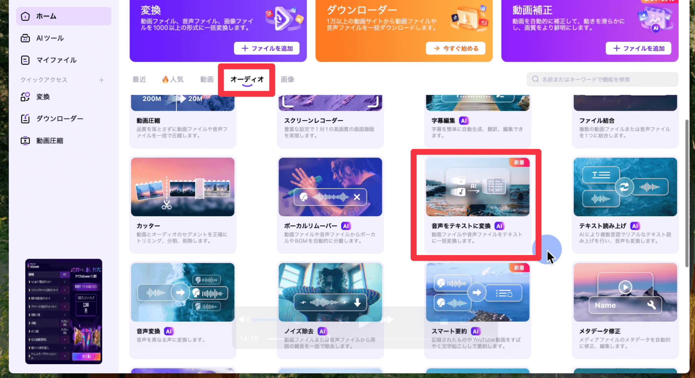
Task: Open ホーム from the sidebar
Action: [x=46, y=16]
